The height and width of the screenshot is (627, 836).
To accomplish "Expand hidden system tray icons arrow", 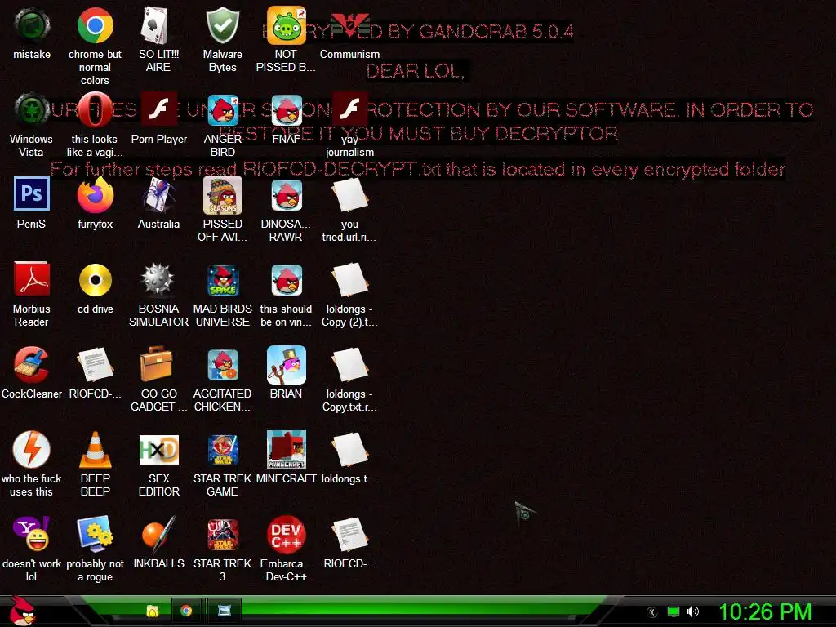I will pyautogui.click(x=651, y=612).
